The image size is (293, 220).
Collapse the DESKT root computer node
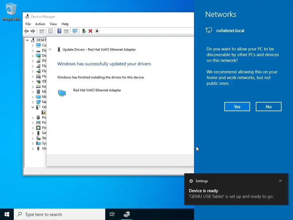(27, 40)
